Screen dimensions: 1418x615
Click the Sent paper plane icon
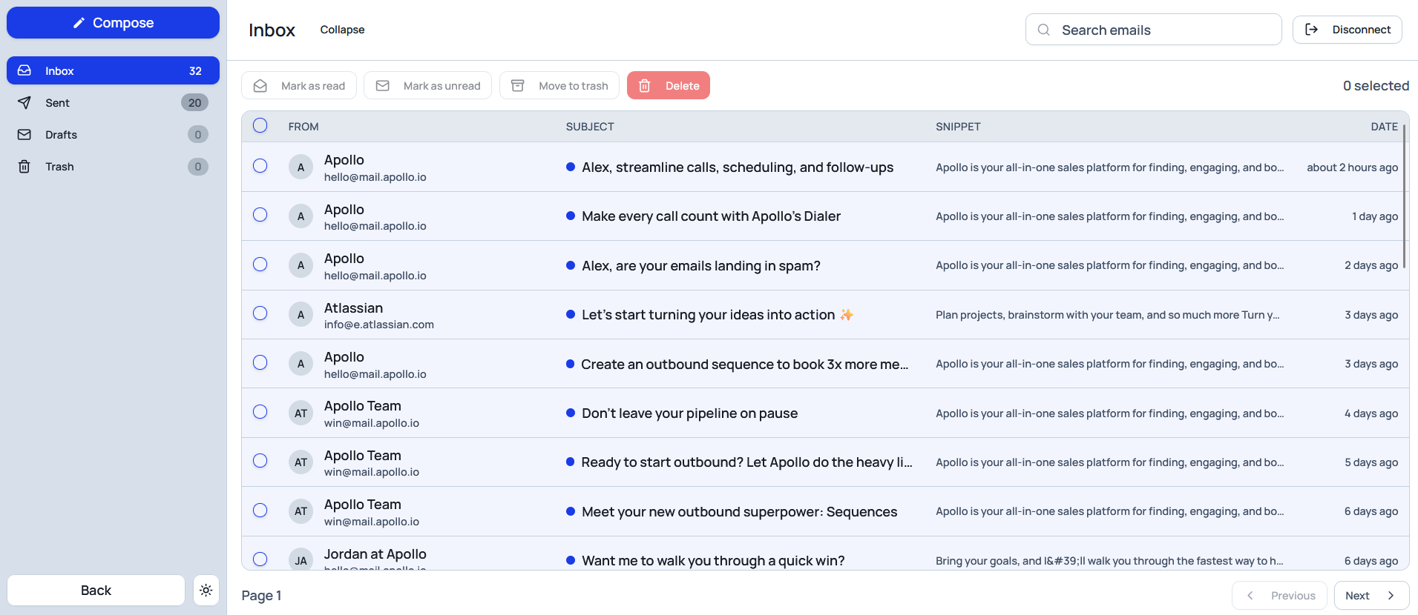(x=24, y=103)
